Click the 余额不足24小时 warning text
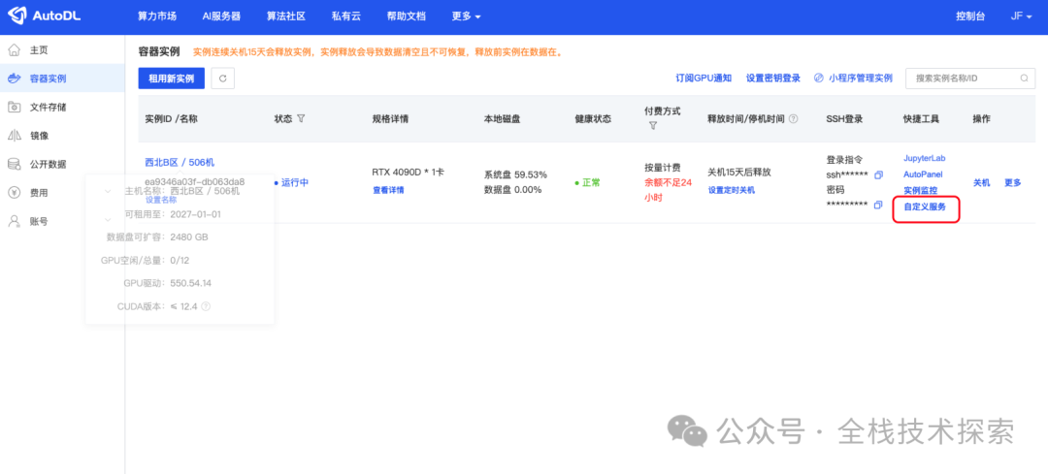Image resolution: width=1048 pixels, height=474 pixels. point(668,190)
